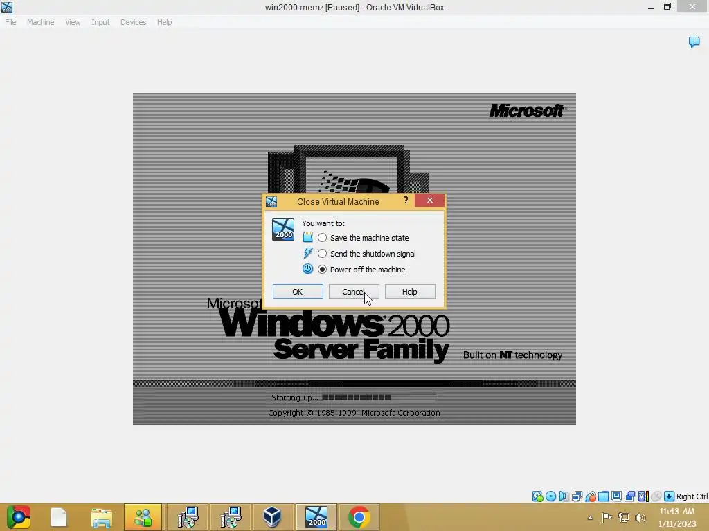The width and height of the screenshot is (709, 531).
Task: Open blank document icon in taskbar
Action: pos(59,517)
